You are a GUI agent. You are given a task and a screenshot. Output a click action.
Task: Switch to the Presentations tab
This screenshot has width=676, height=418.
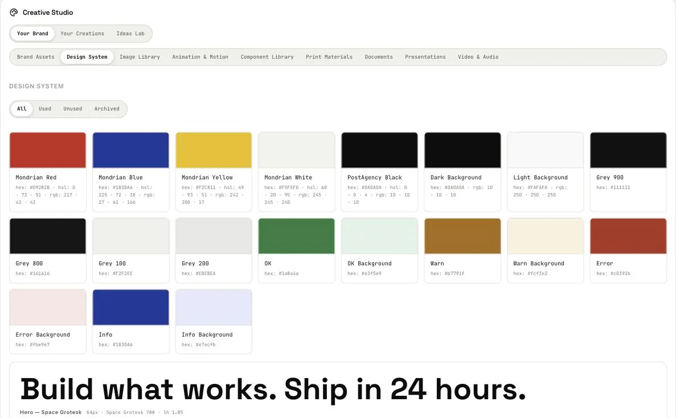425,57
